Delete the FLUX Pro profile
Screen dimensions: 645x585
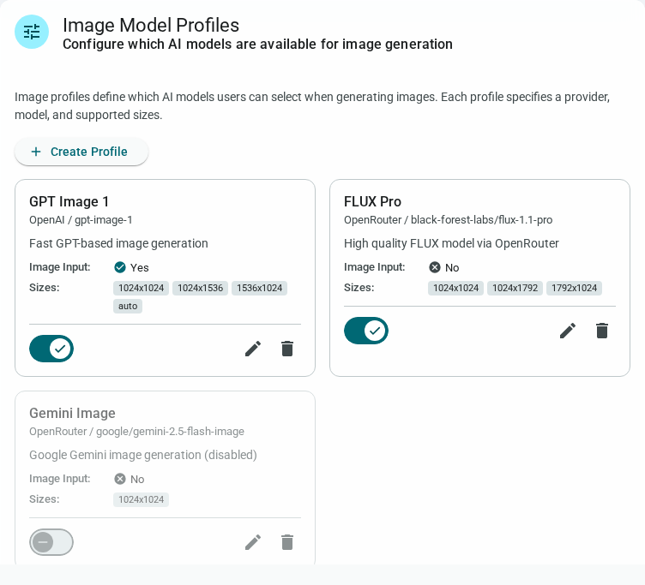coord(602,331)
